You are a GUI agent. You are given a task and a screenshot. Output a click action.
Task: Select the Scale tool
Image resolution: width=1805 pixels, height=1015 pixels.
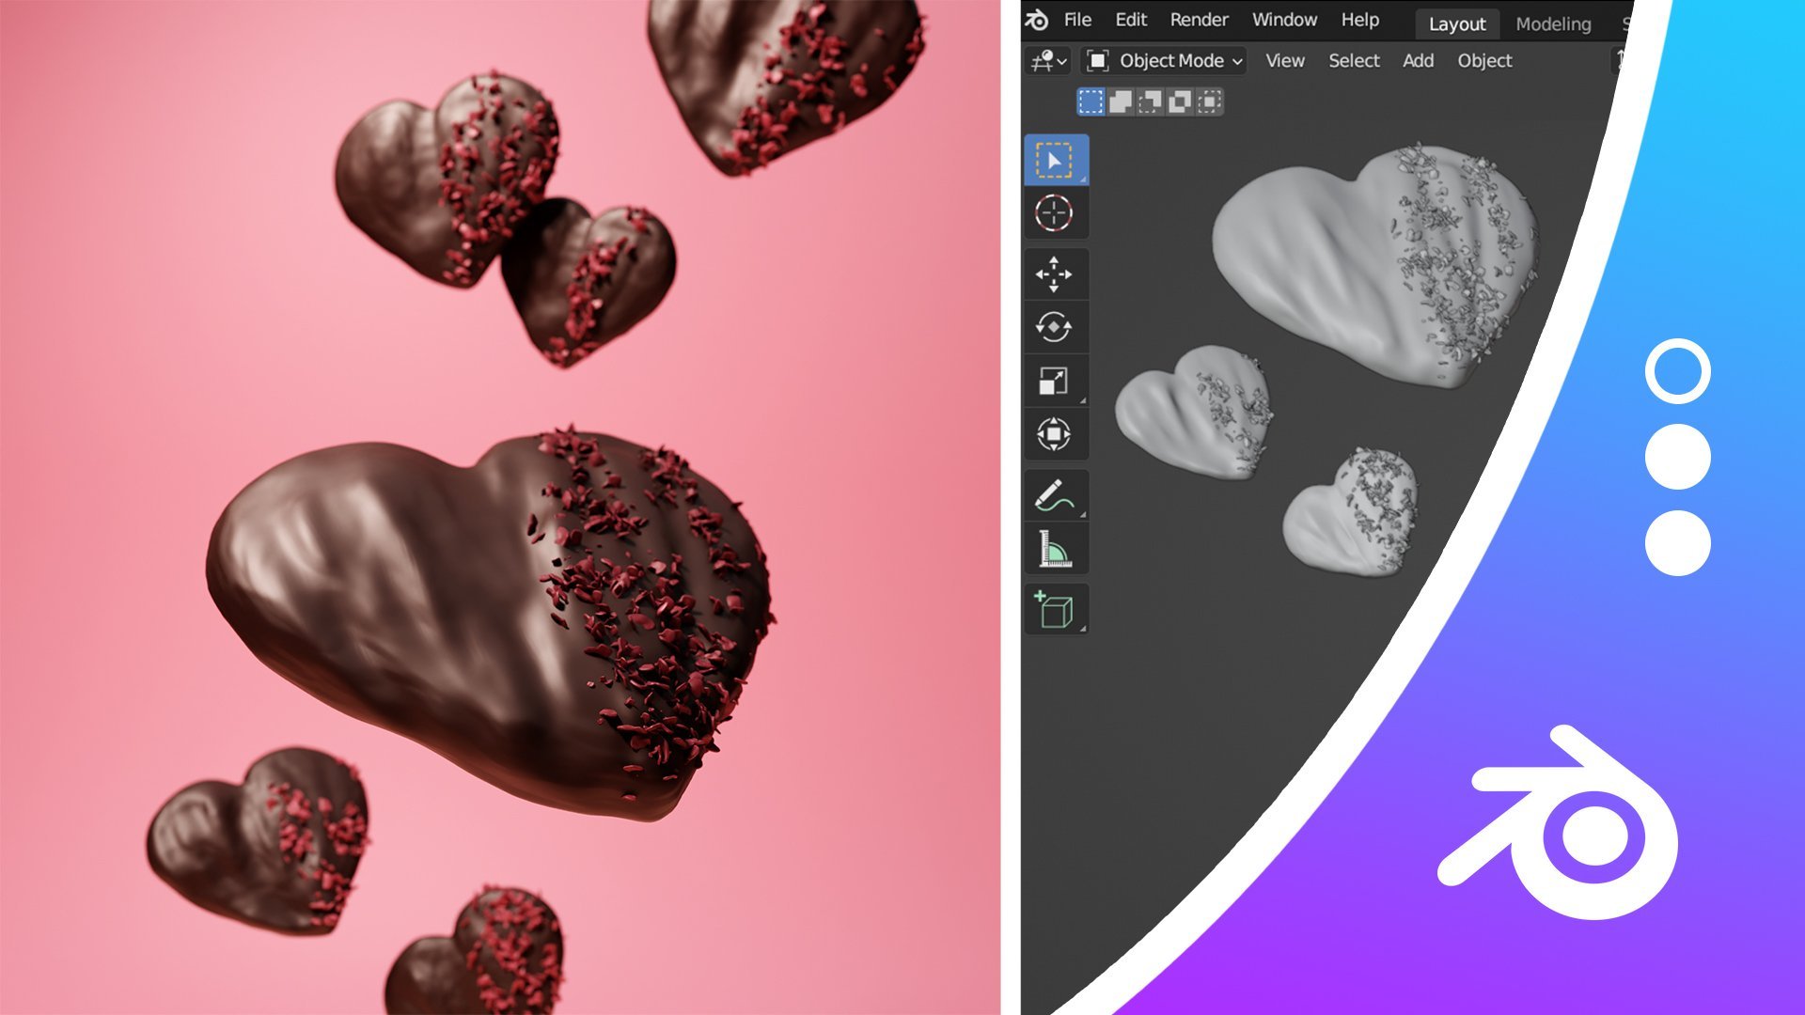[1055, 381]
